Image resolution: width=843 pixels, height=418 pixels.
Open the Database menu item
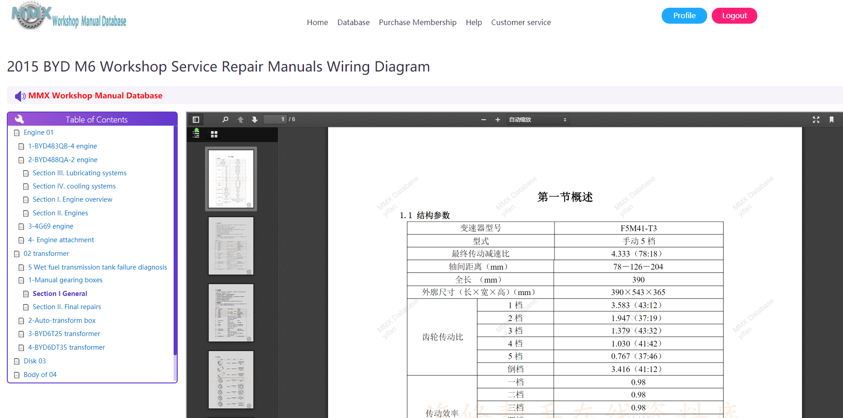click(354, 22)
